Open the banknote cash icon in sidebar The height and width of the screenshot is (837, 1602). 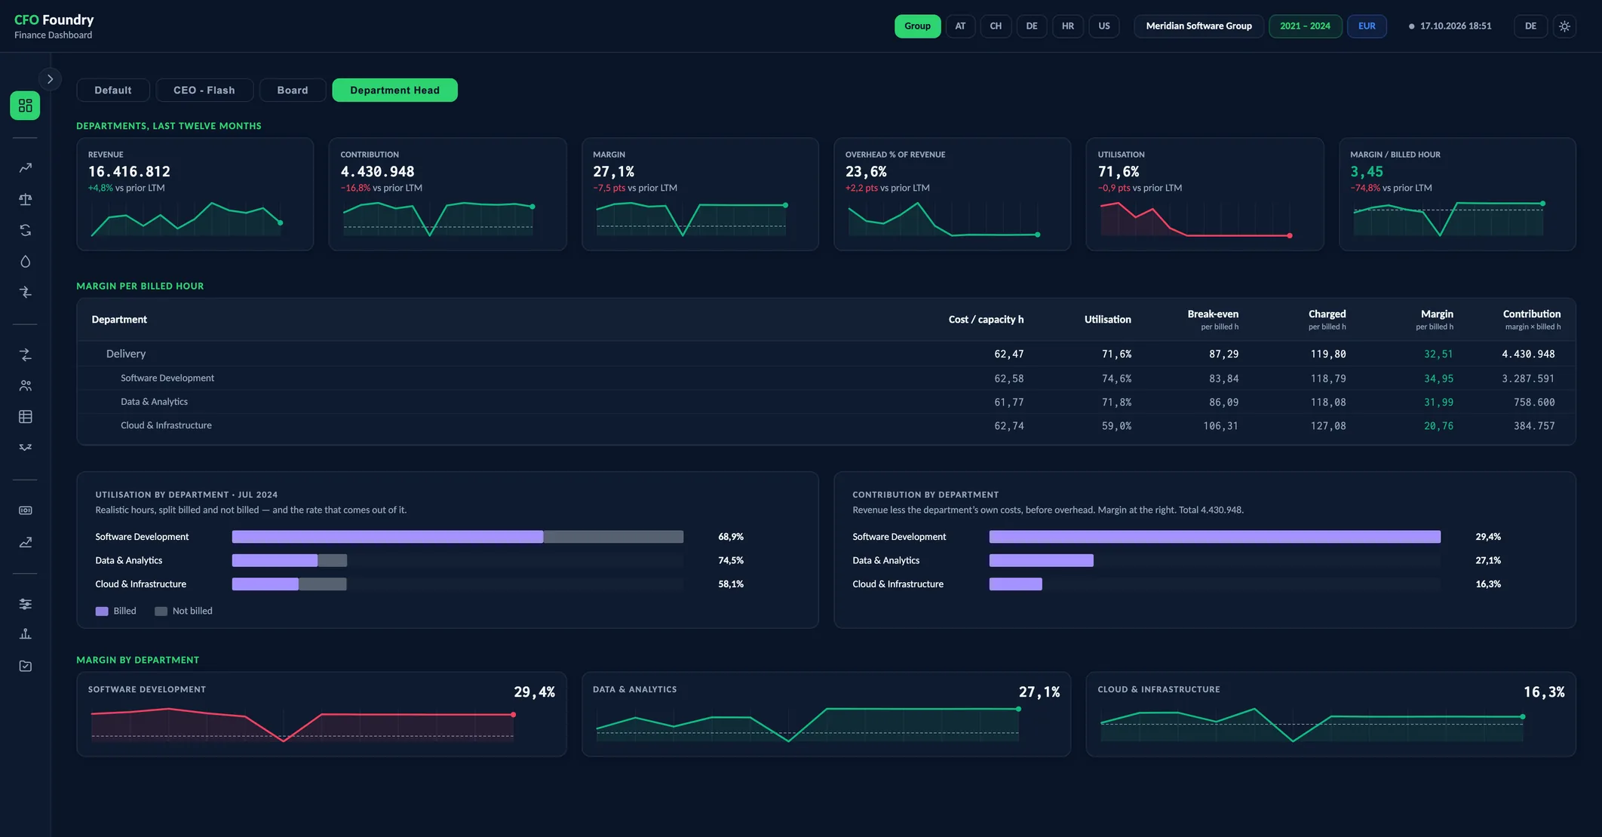pos(25,510)
